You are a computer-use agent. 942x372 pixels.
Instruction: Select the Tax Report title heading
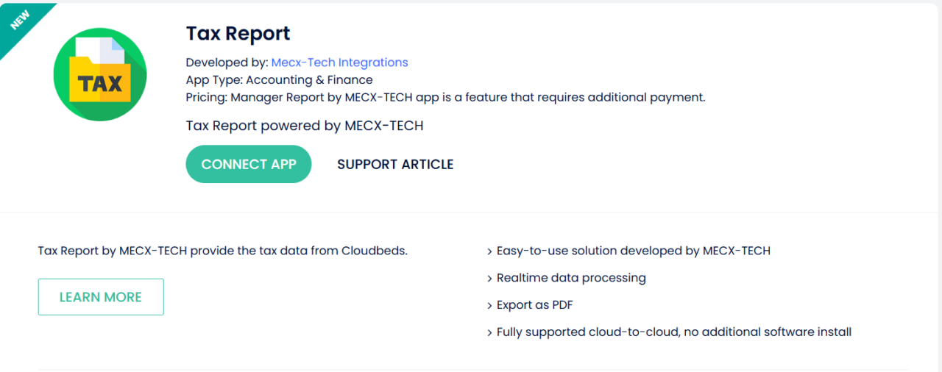click(x=238, y=34)
